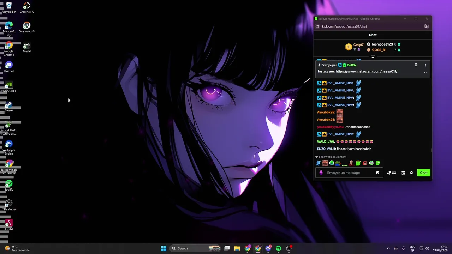This screenshot has height=254, width=452.
Task: Collapse the chat leaderboard handle
Action: tap(373, 56)
